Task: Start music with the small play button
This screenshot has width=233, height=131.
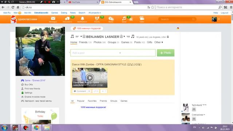Action: pos(131,19)
